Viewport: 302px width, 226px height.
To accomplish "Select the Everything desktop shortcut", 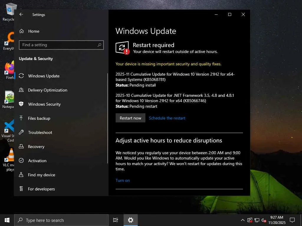I will 8,41.
